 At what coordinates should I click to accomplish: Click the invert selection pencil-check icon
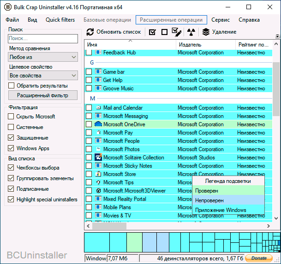click(177, 32)
